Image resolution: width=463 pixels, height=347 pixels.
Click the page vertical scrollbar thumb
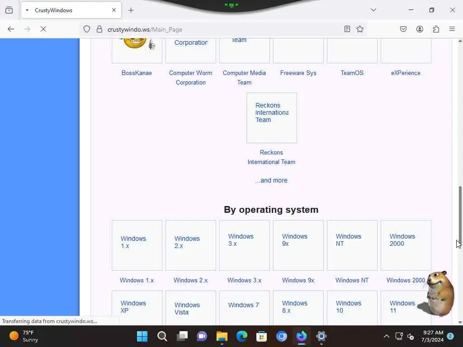click(x=460, y=216)
